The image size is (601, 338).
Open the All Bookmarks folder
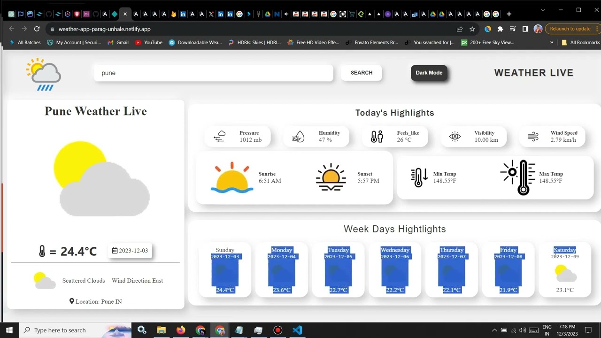pyautogui.click(x=581, y=42)
